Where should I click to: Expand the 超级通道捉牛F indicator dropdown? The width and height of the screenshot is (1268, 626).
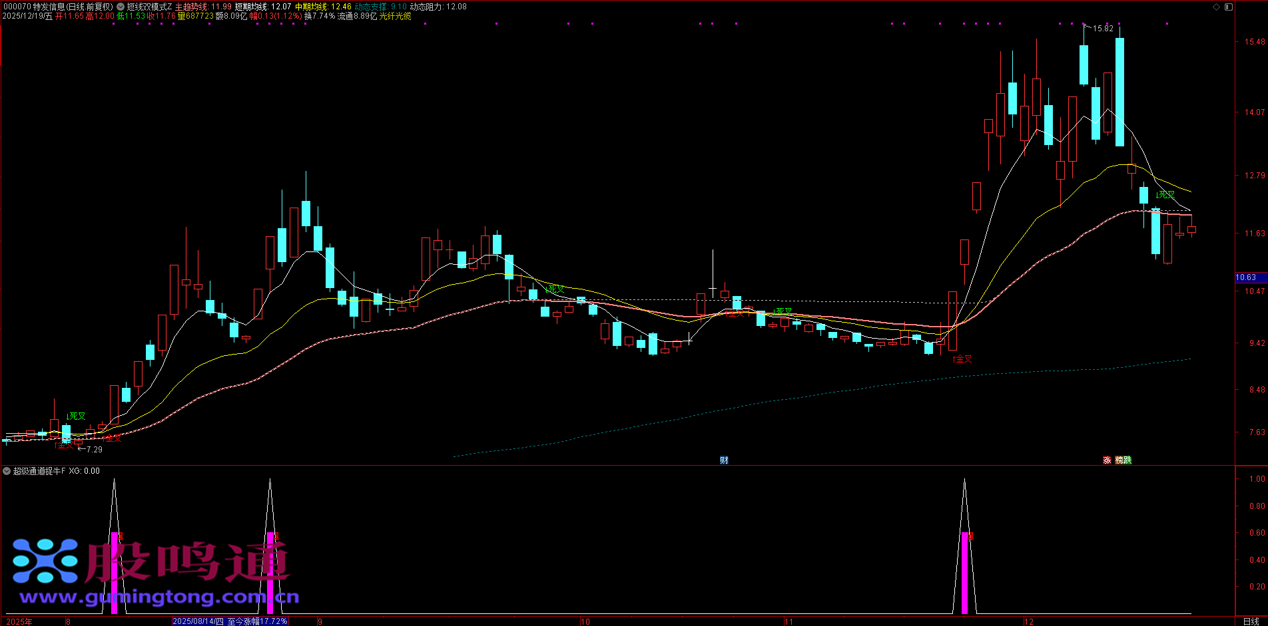[x=7, y=471]
